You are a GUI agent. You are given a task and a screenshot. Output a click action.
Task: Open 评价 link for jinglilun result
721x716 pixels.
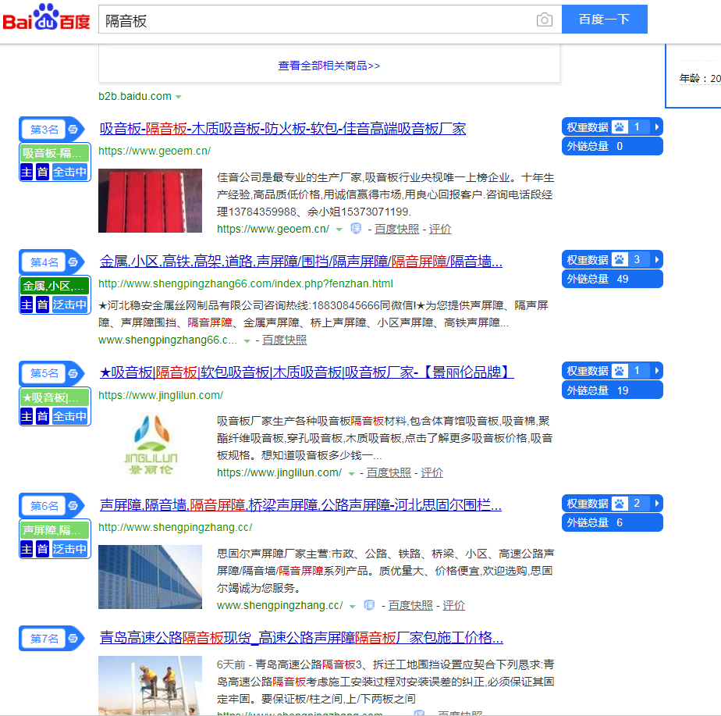[432, 472]
